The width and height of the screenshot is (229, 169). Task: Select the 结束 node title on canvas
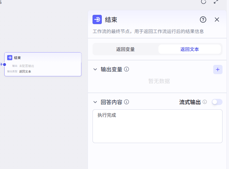pyautogui.click(x=17, y=58)
